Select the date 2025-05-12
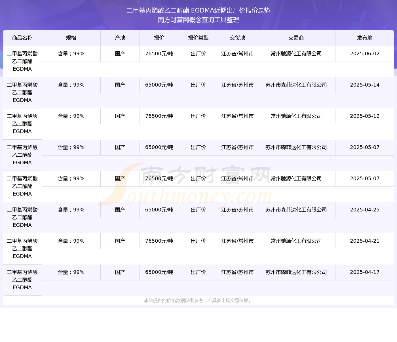The width and height of the screenshot is (397, 342). 365,116
